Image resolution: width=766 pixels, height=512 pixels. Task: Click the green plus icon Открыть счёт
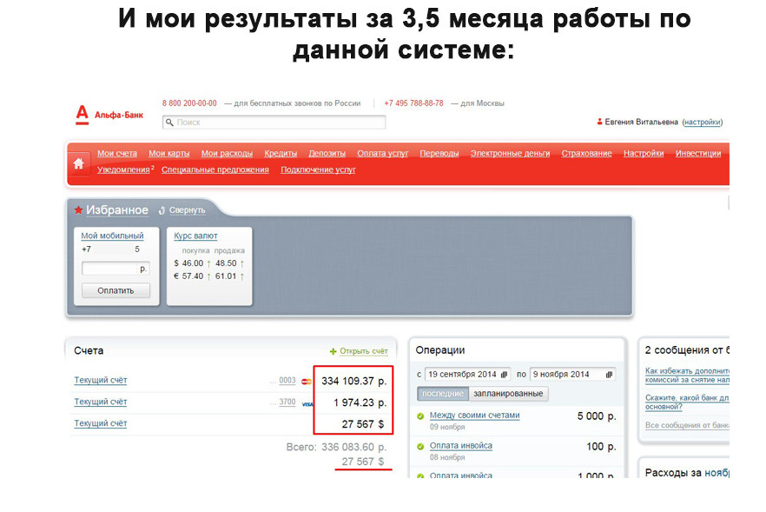pos(333,351)
